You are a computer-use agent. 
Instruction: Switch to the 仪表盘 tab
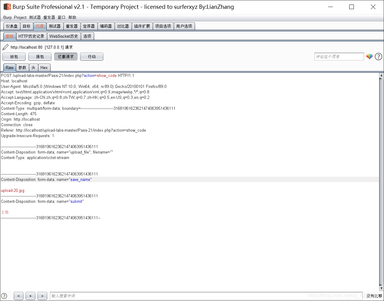coord(12,26)
